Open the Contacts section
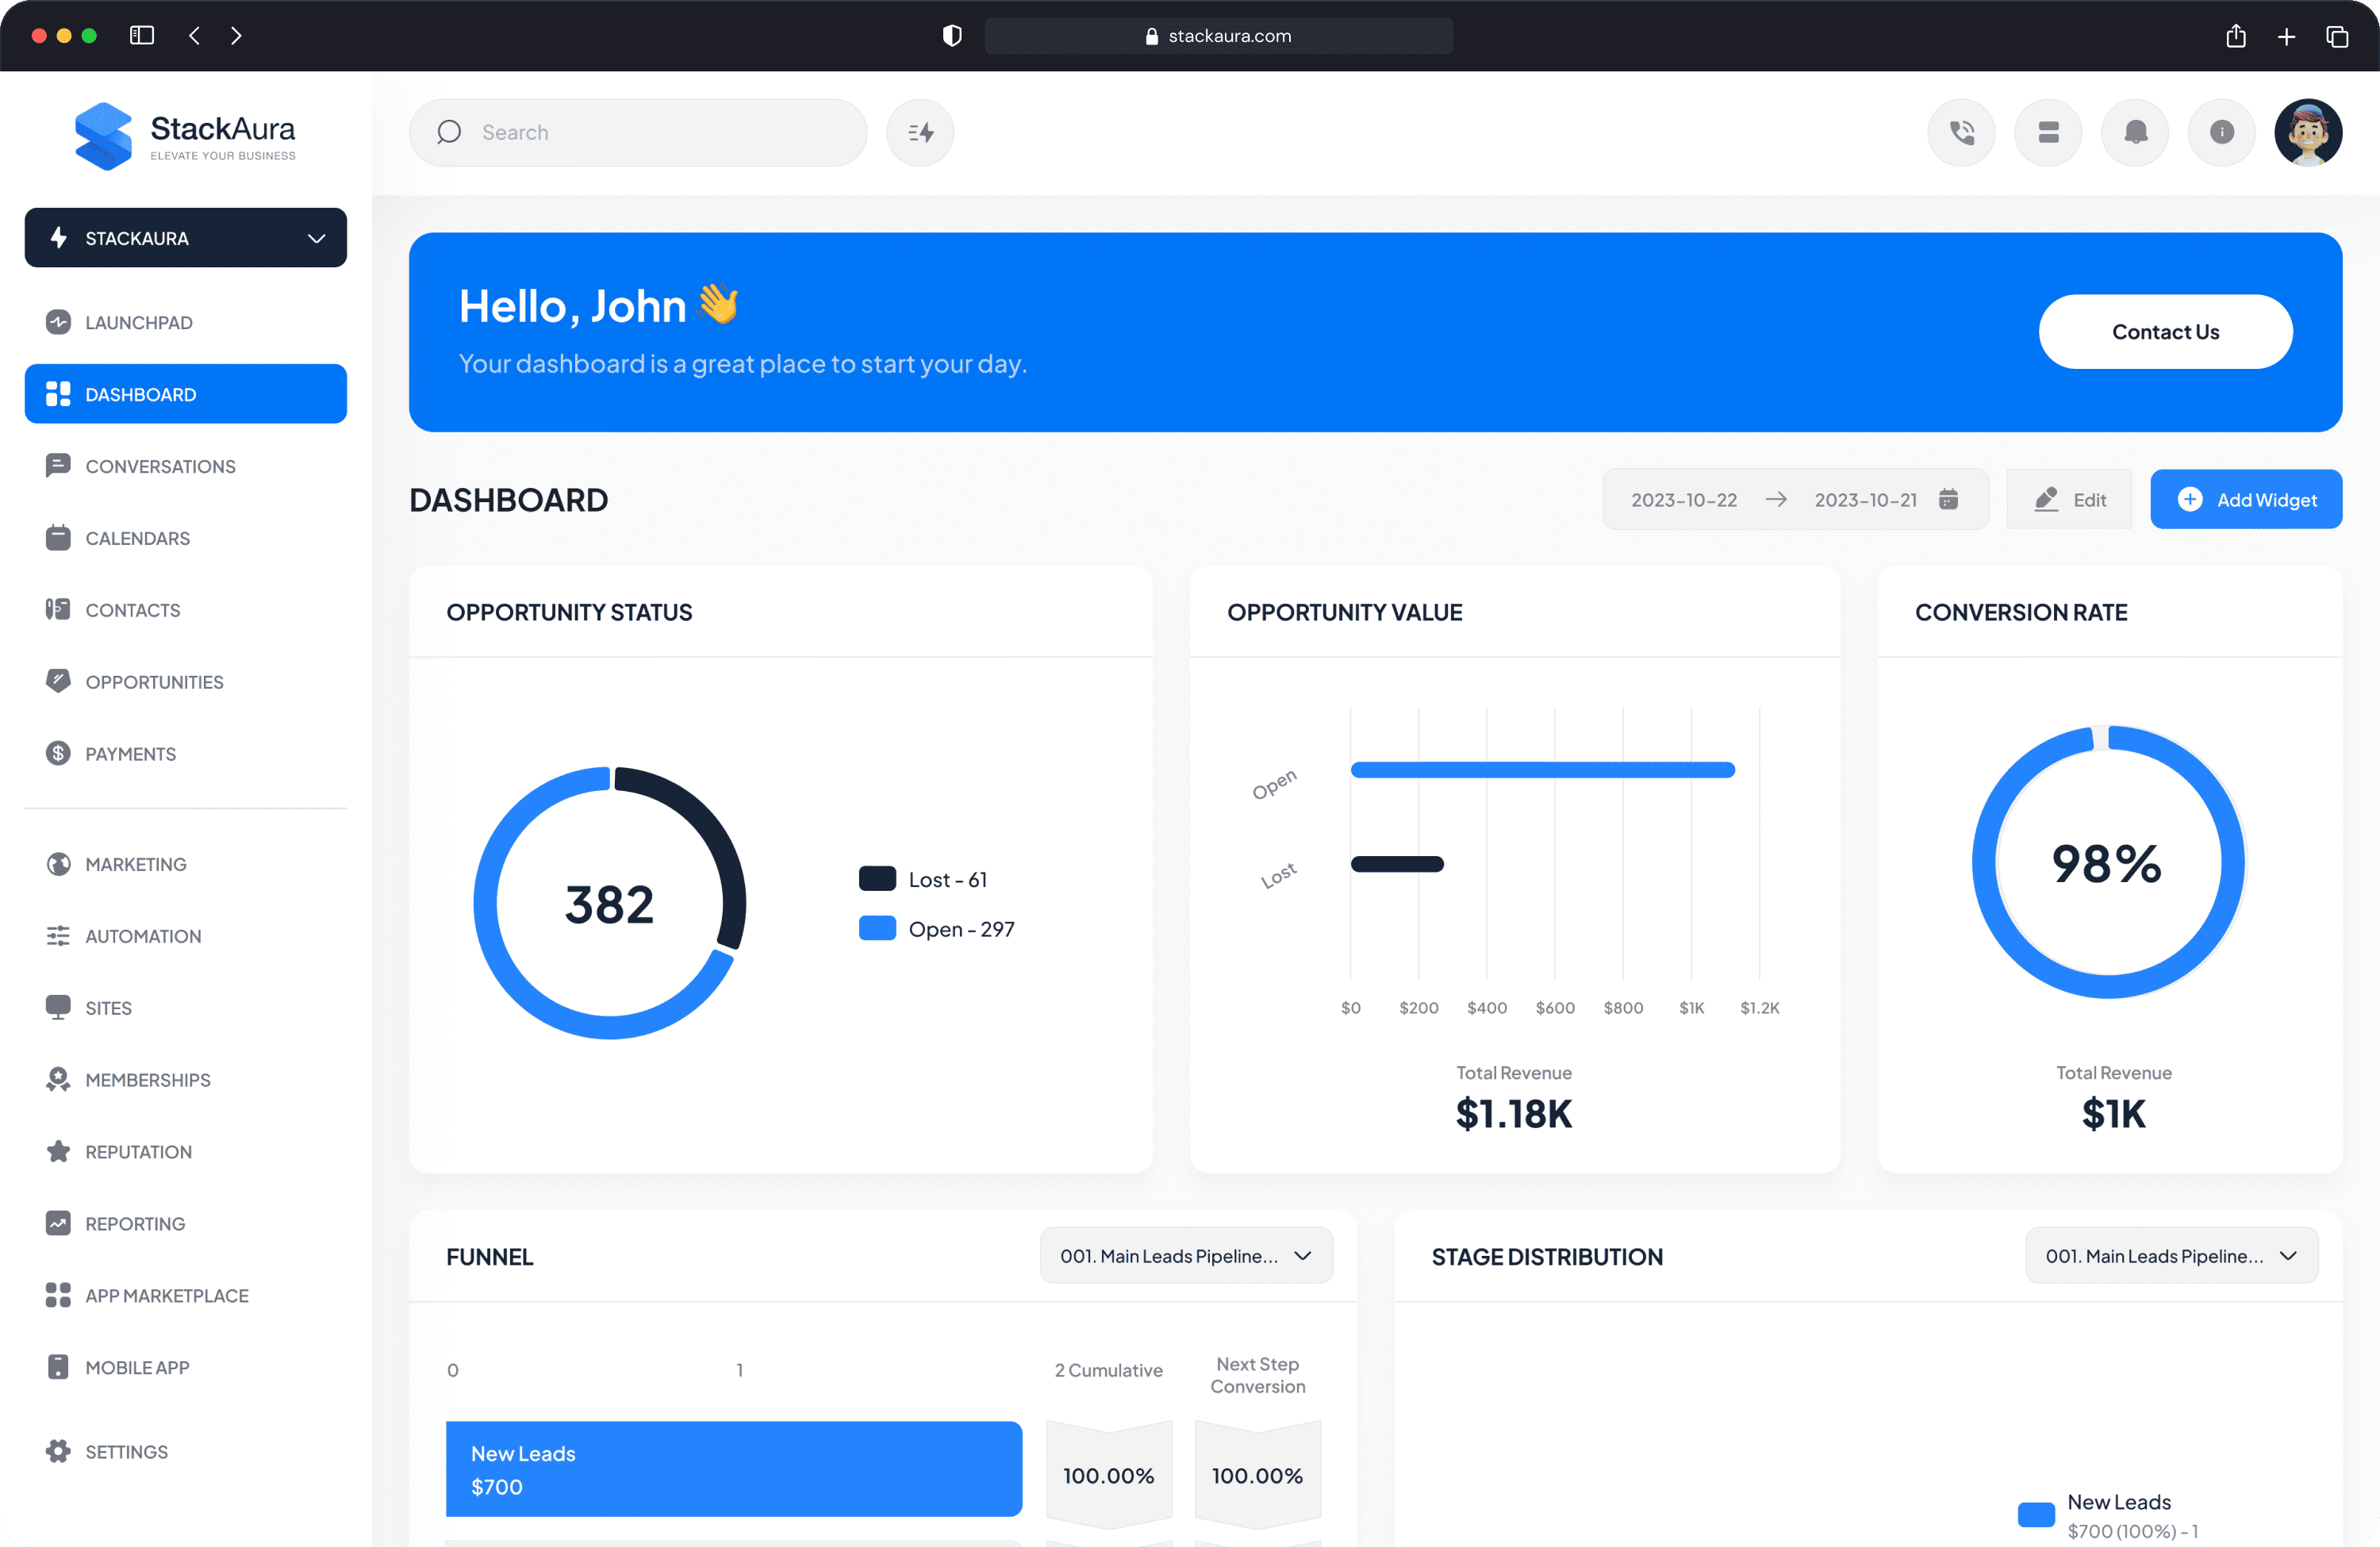The height and width of the screenshot is (1547, 2380). coord(133,609)
